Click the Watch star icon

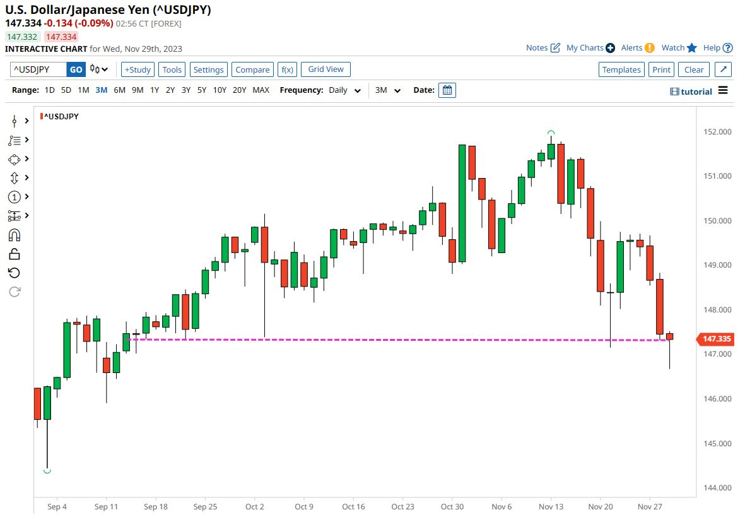tap(691, 48)
